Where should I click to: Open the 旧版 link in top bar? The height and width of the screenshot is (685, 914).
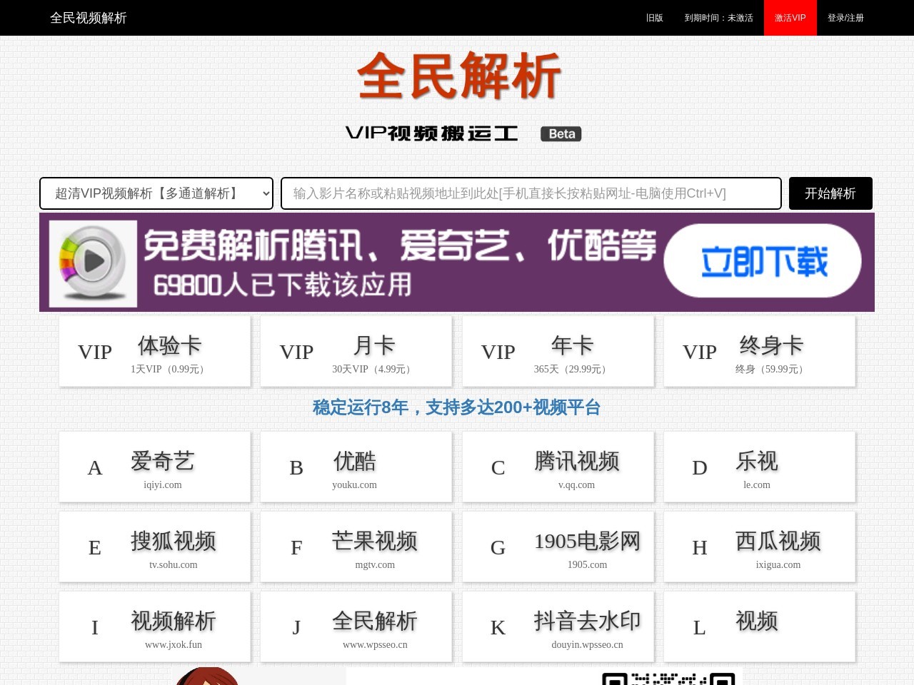coord(655,18)
